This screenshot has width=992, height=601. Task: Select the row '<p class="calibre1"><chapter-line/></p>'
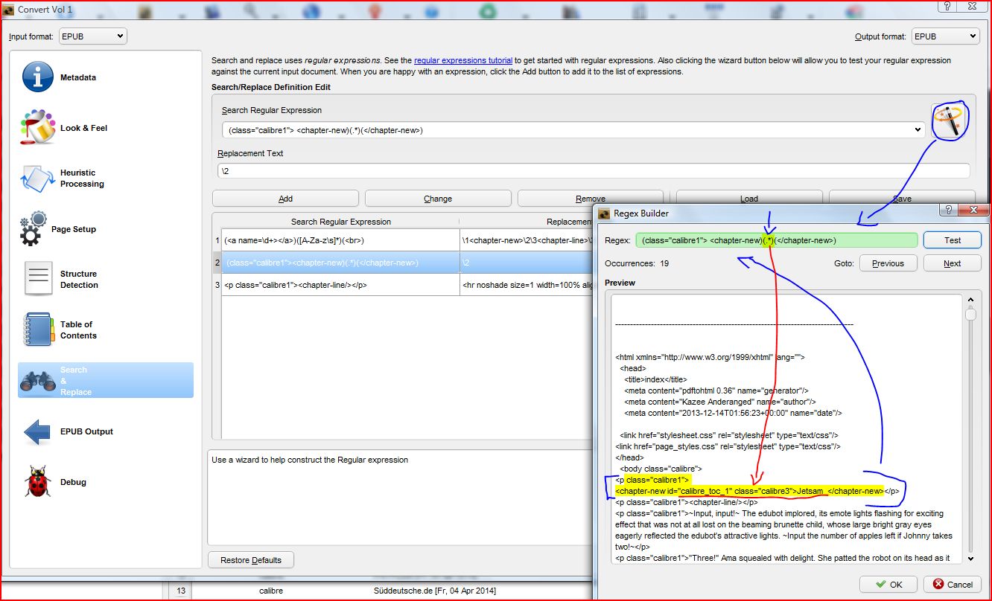click(x=340, y=285)
